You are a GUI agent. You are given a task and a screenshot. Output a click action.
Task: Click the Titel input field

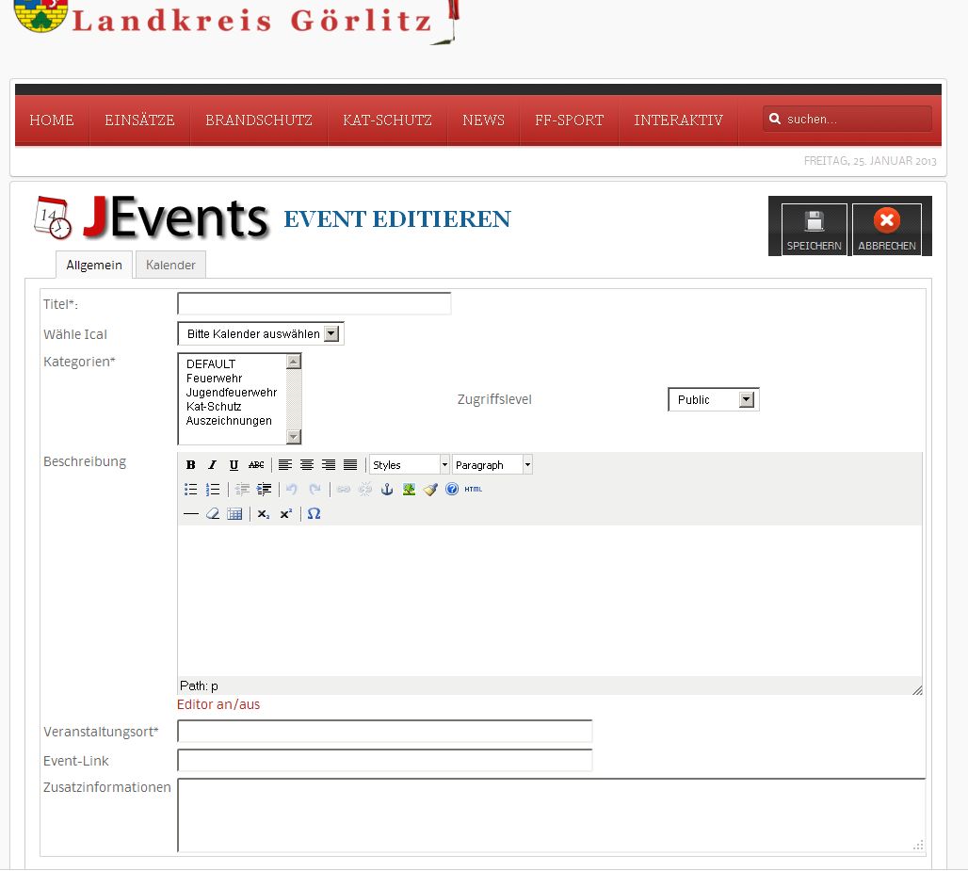click(x=314, y=304)
